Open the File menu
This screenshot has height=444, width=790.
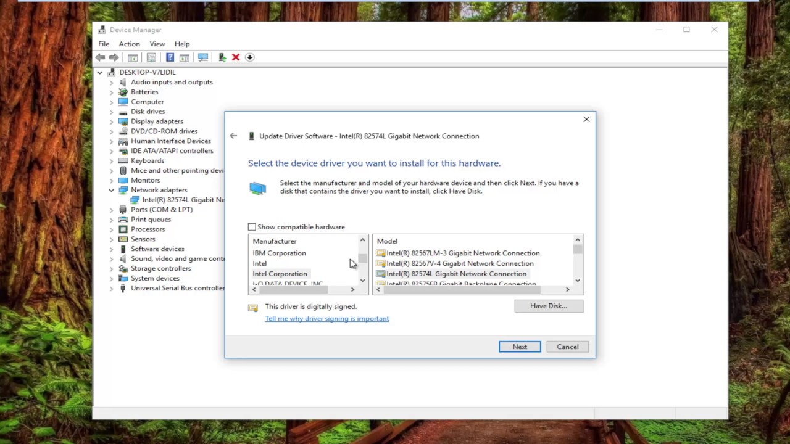pyautogui.click(x=104, y=44)
